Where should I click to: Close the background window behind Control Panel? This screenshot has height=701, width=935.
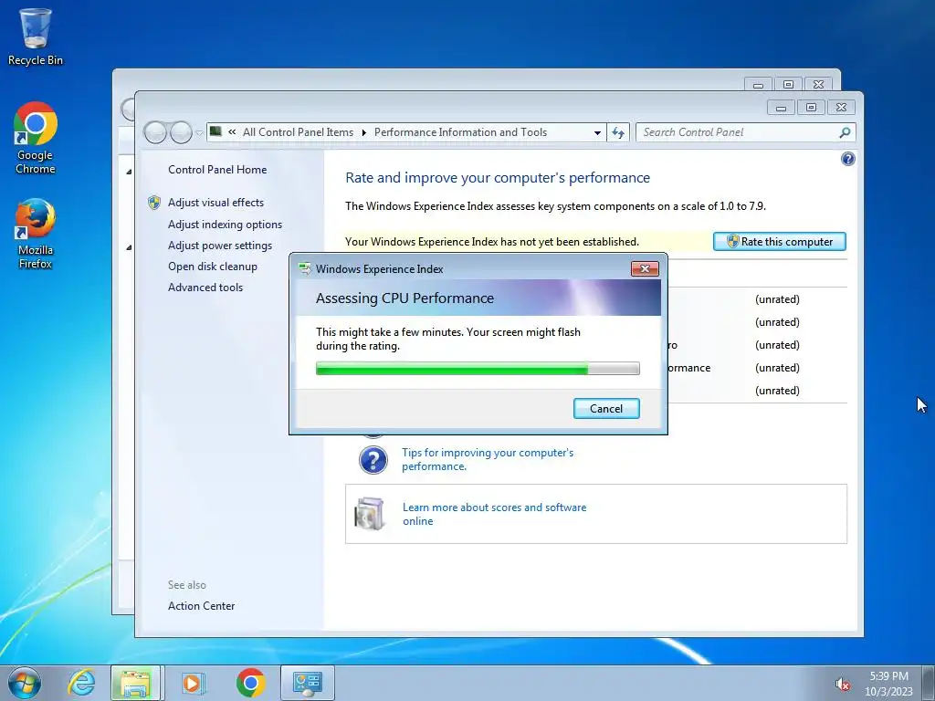pyautogui.click(x=819, y=85)
